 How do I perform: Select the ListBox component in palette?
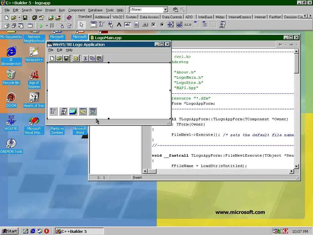[171, 24]
